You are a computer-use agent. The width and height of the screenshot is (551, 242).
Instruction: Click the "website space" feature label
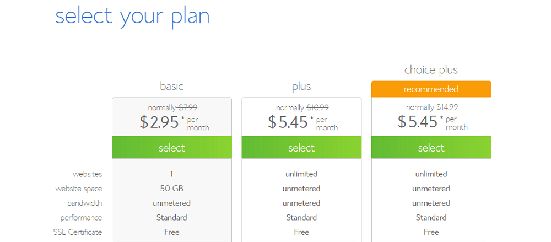pos(78,189)
